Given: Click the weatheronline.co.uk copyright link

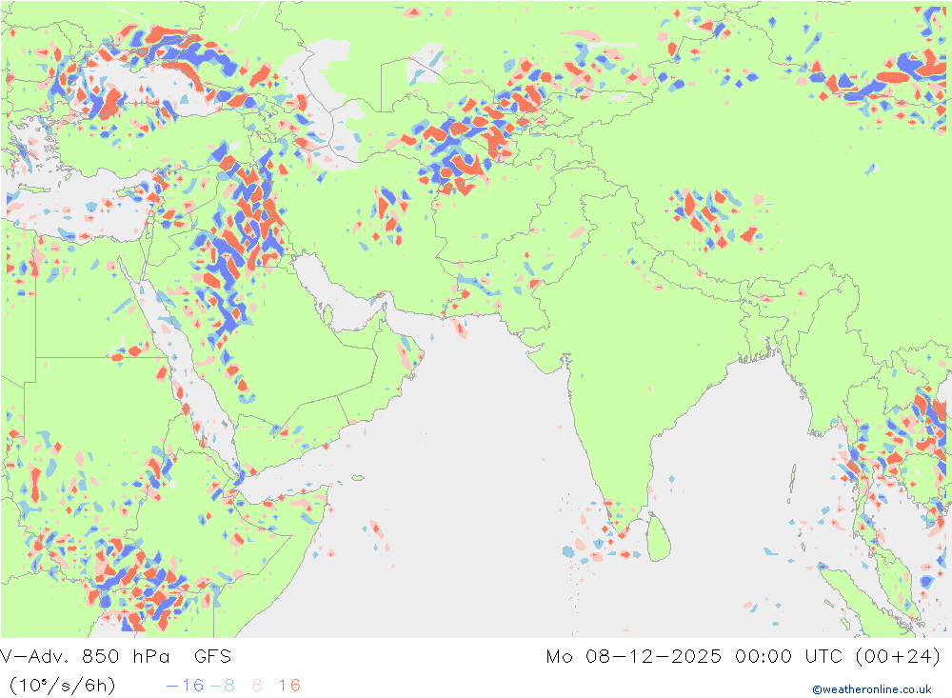Looking at the screenshot, I should 871,688.
